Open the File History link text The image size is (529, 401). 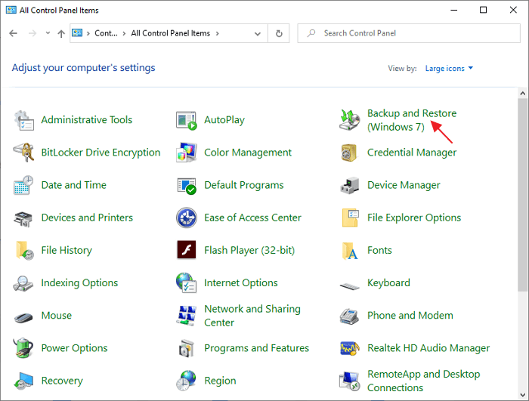67,250
